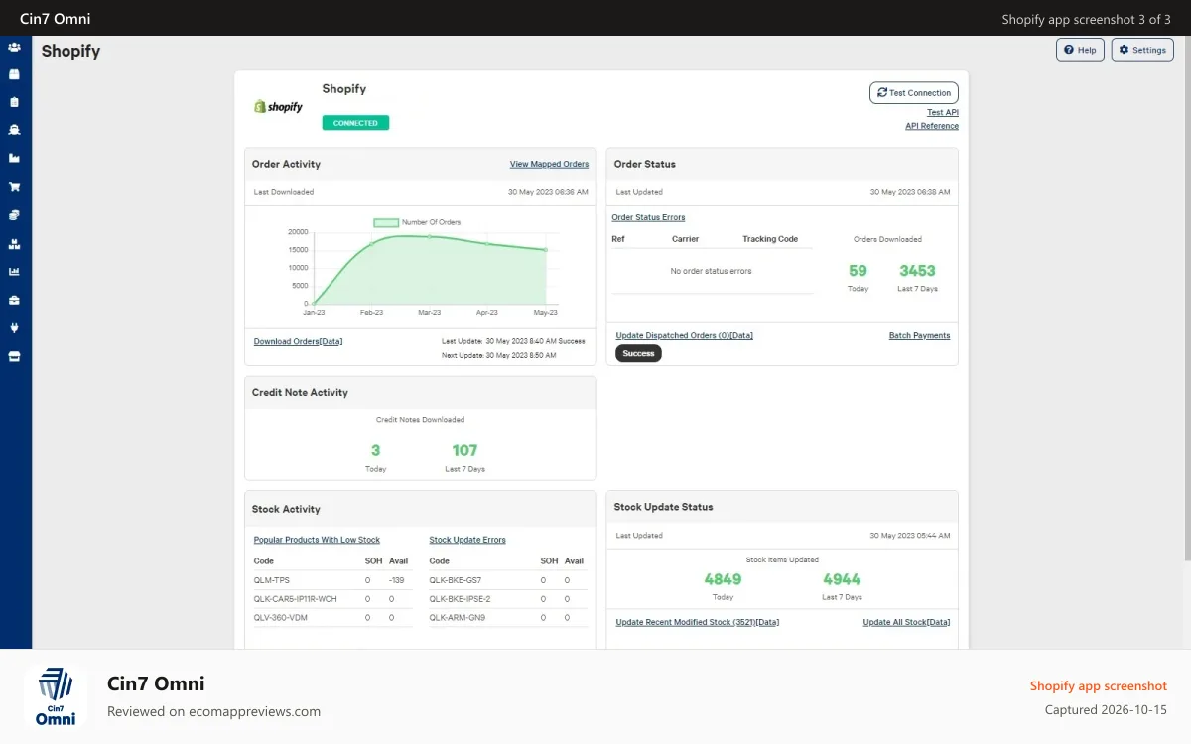
Task: Open the shopping cart sidebar icon
Action: click(x=14, y=186)
